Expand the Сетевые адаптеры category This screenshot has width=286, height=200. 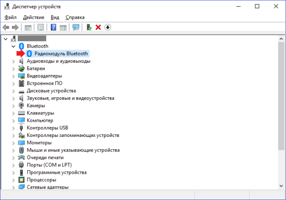13,188
